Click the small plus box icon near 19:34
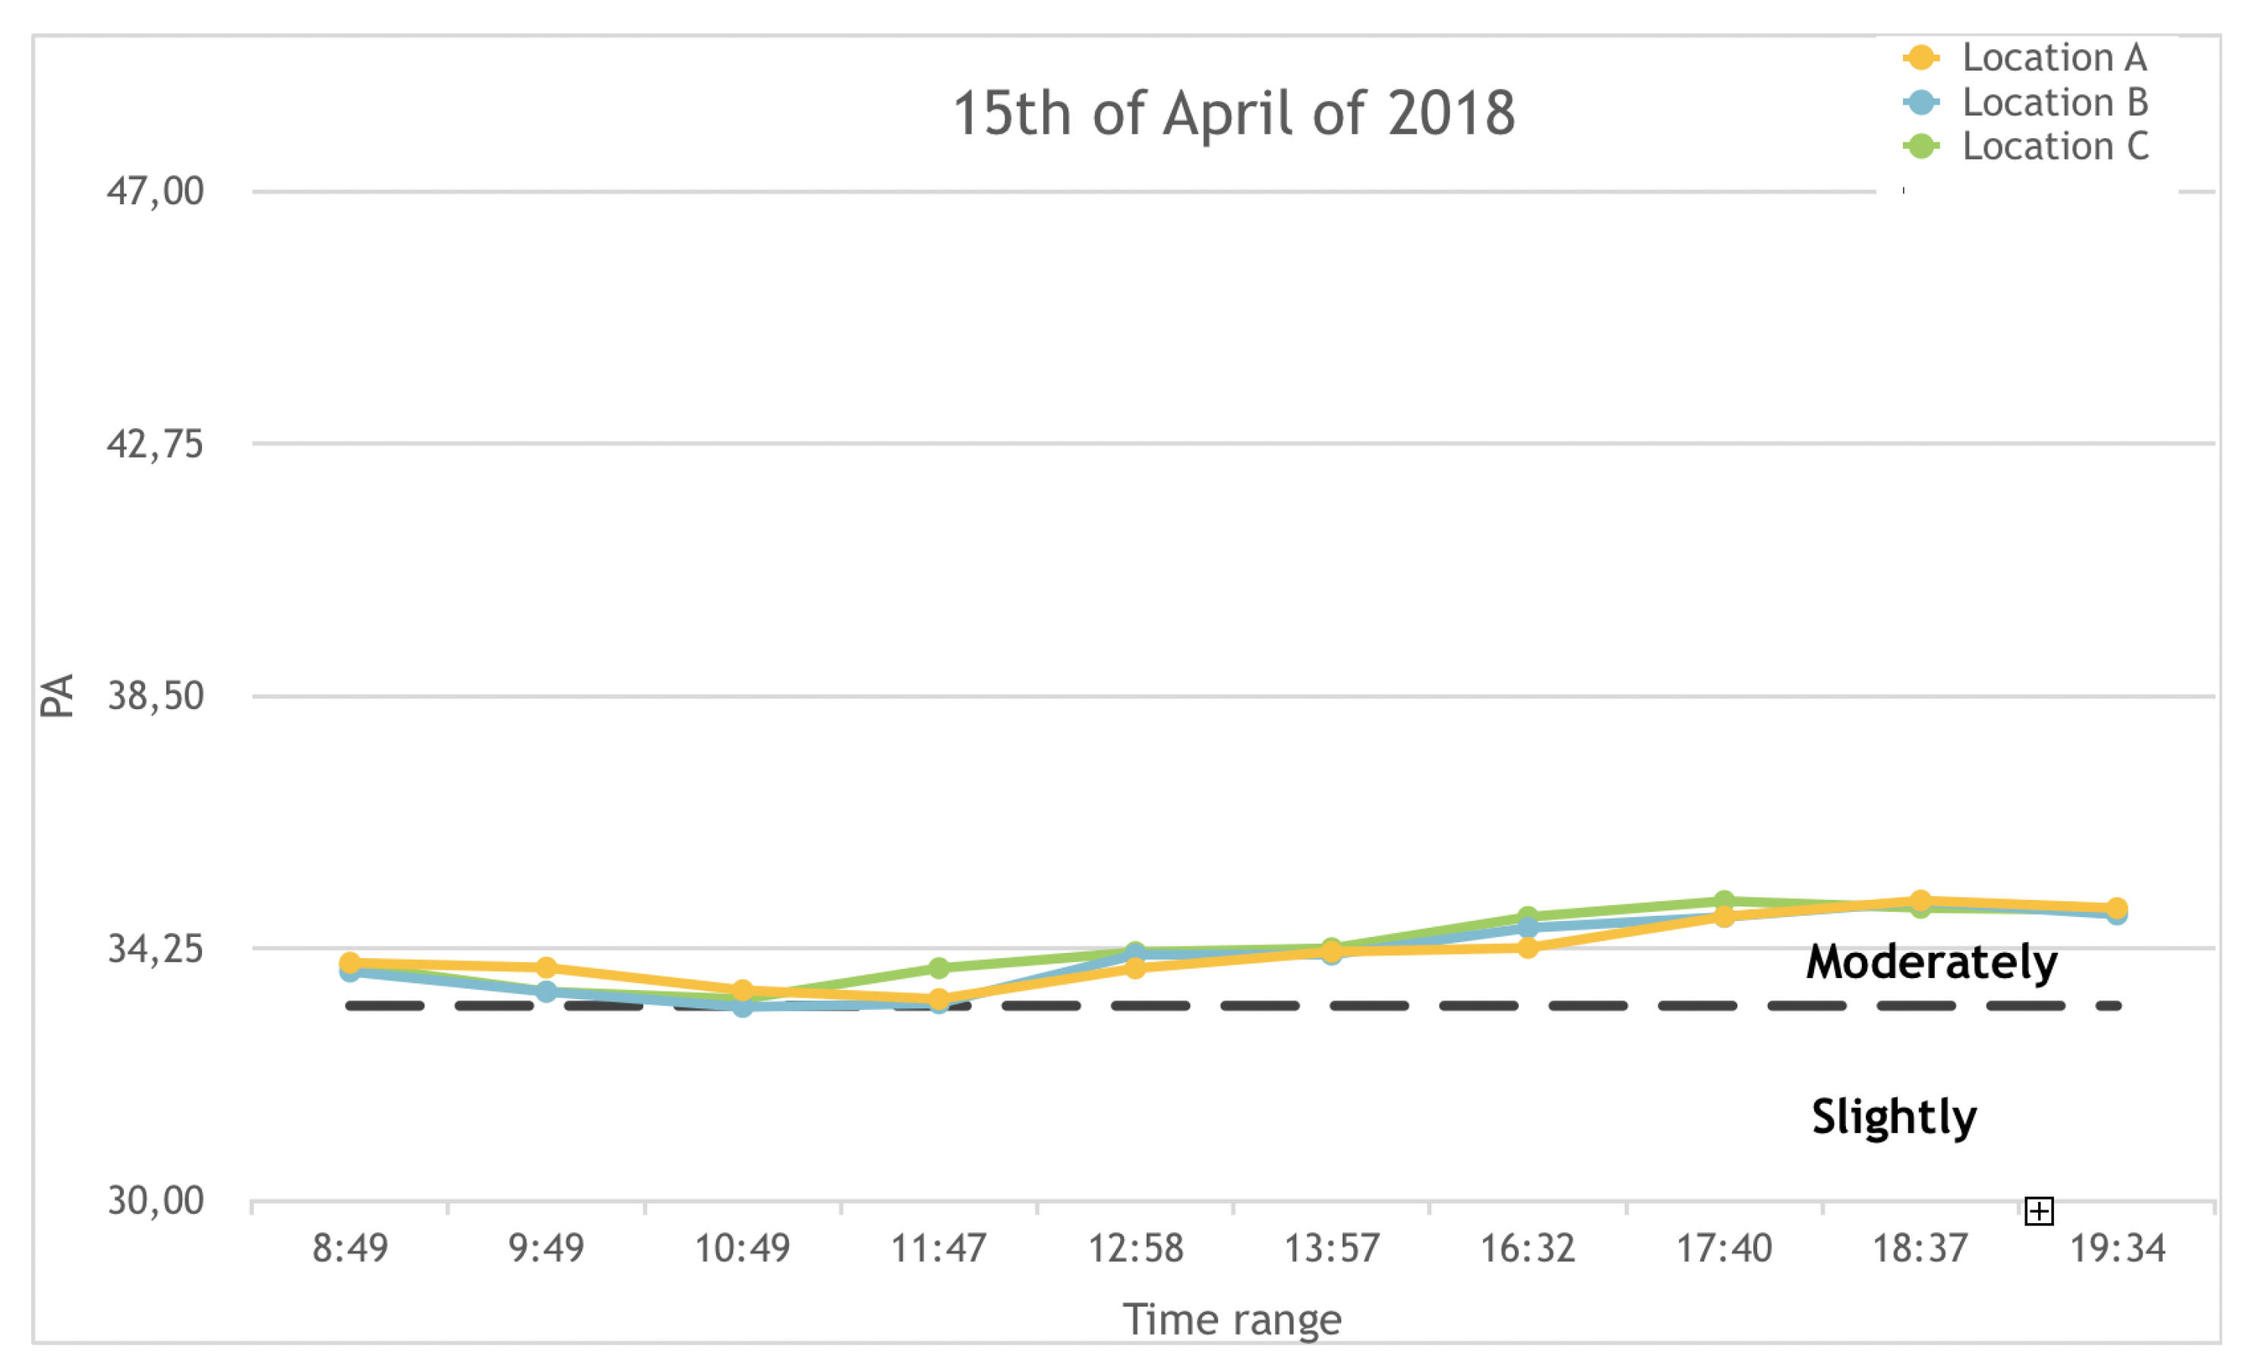This screenshot has height=1372, width=2250. point(2039,1211)
